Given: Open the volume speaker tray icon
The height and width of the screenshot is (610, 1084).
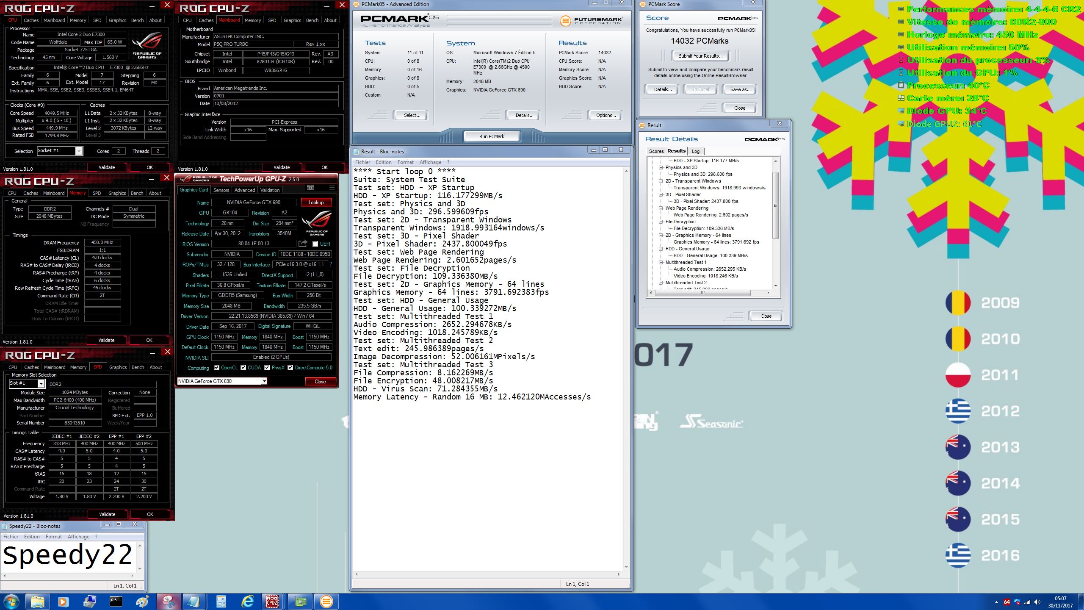Looking at the screenshot, I should click(1037, 602).
